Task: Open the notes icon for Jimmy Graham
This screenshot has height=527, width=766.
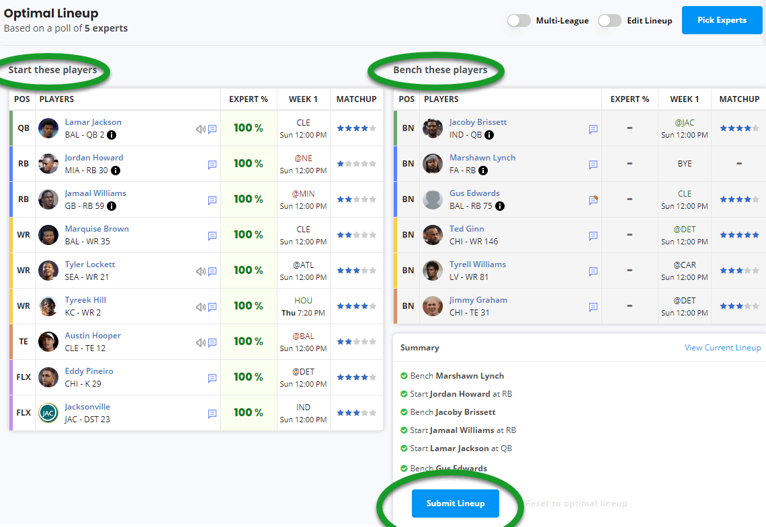Action: [x=593, y=307]
